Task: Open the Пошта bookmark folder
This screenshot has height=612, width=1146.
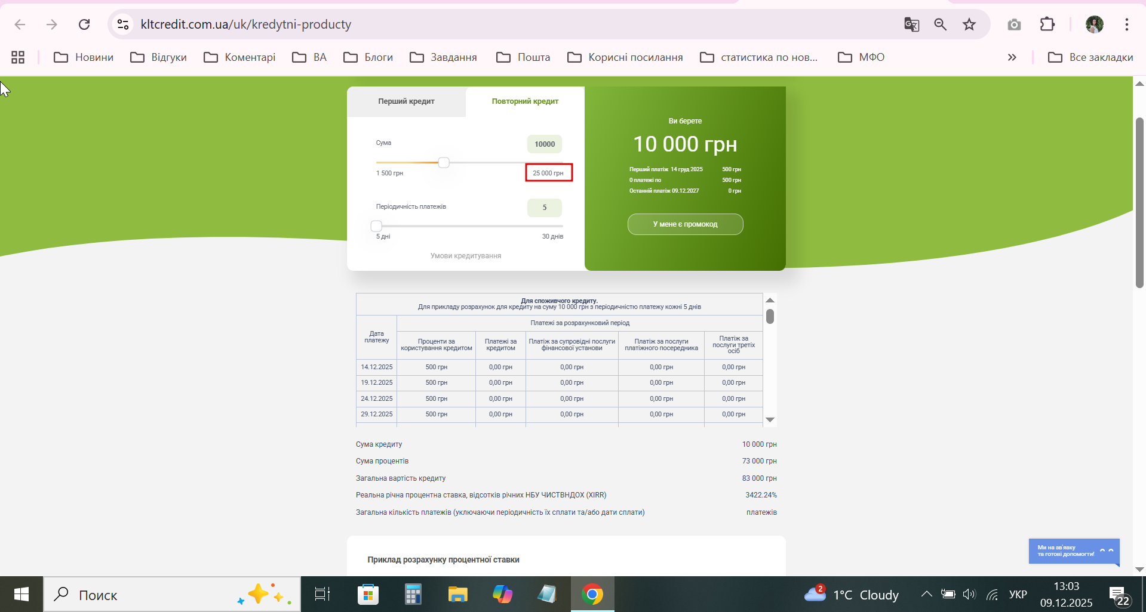Action: 523,57
